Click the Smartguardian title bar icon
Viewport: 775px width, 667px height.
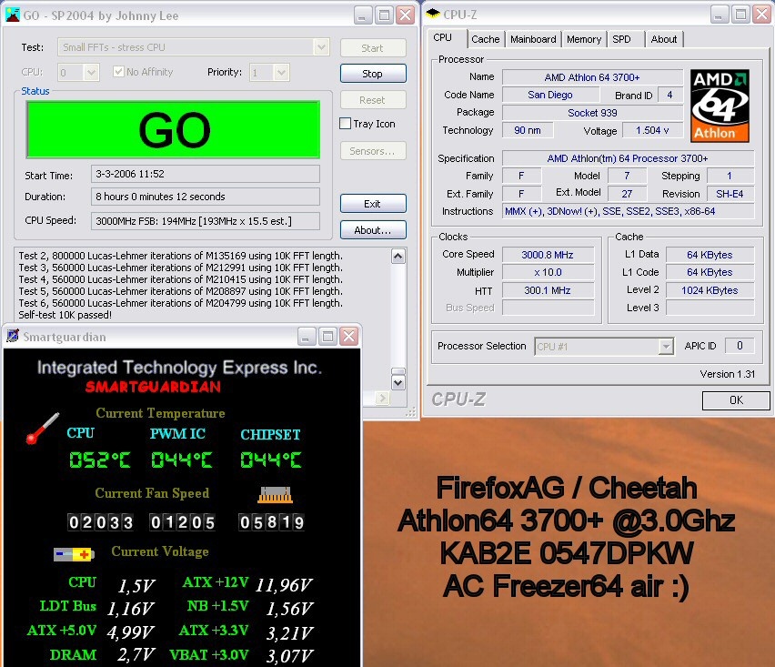click(13, 336)
